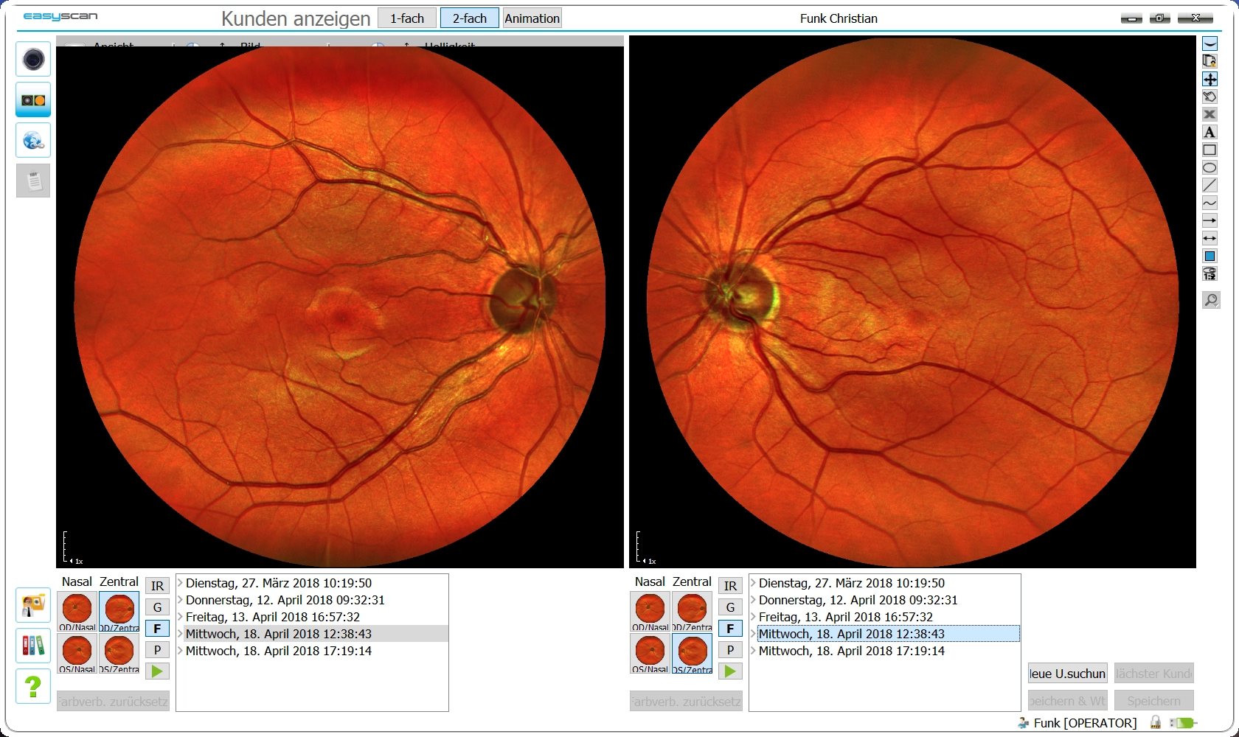Open the colored binders archive icon
1239x737 pixels.
click(x=33, y=646)
